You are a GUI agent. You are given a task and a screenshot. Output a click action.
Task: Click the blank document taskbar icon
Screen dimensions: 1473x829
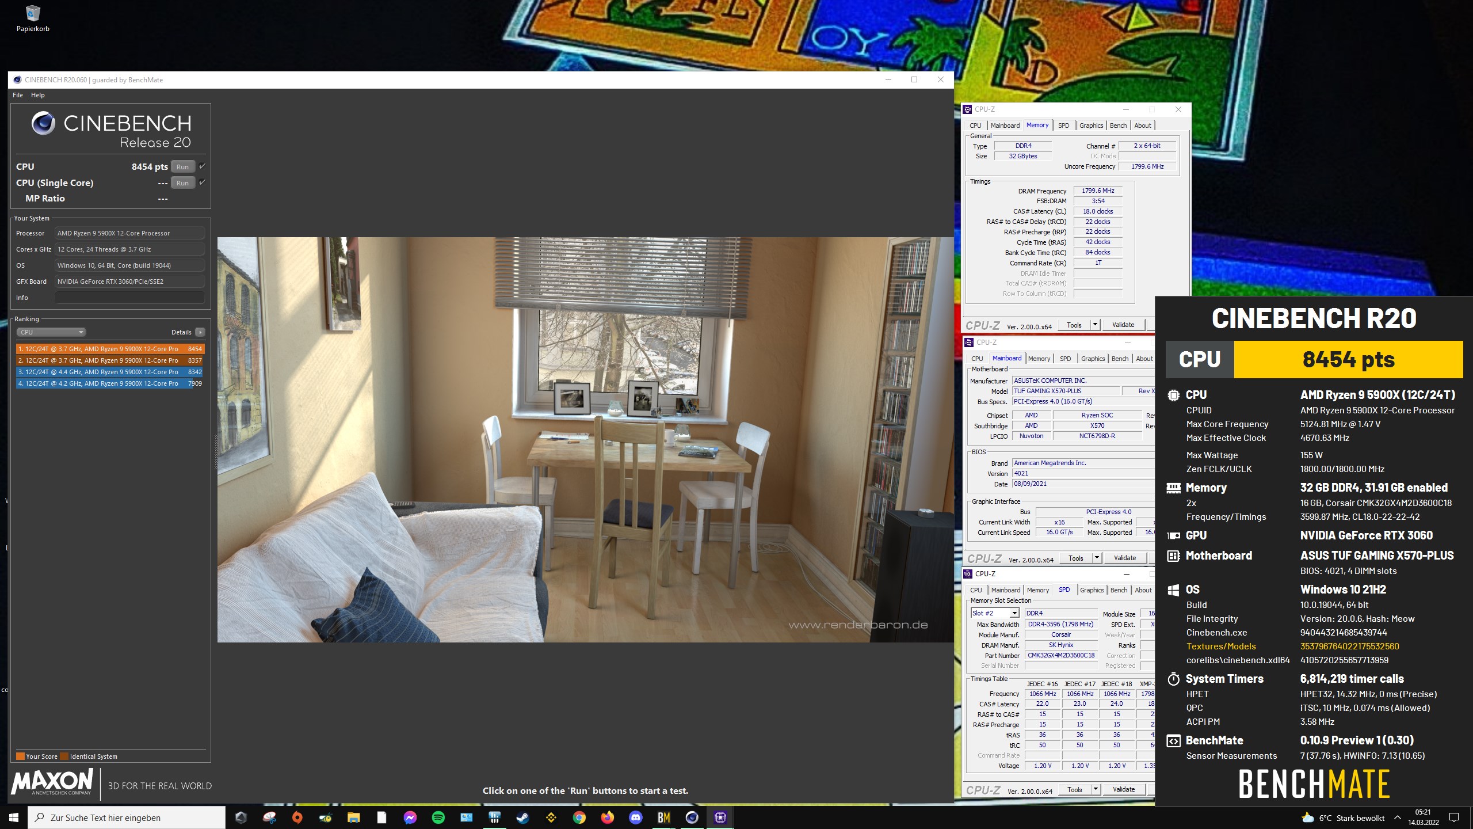point(381,817)
